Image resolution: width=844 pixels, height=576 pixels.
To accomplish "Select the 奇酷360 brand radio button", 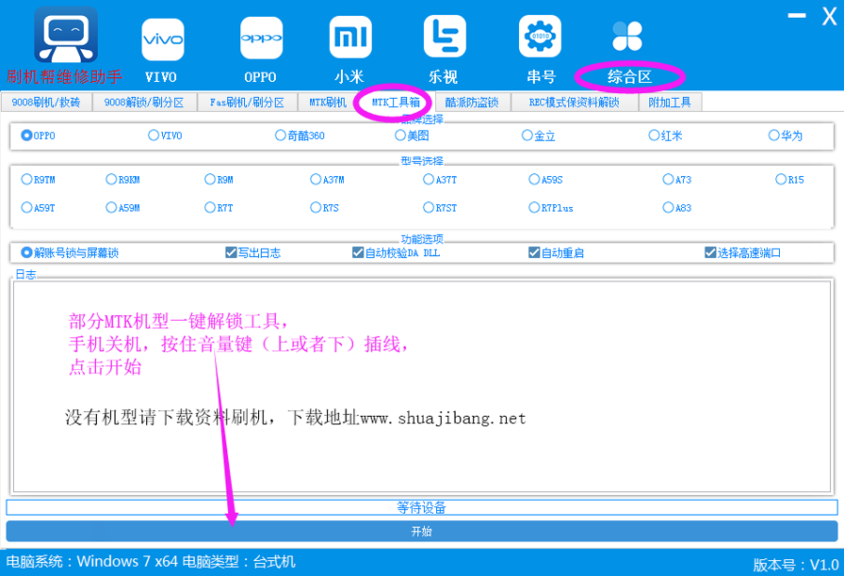I will click(x=281, y=136).
